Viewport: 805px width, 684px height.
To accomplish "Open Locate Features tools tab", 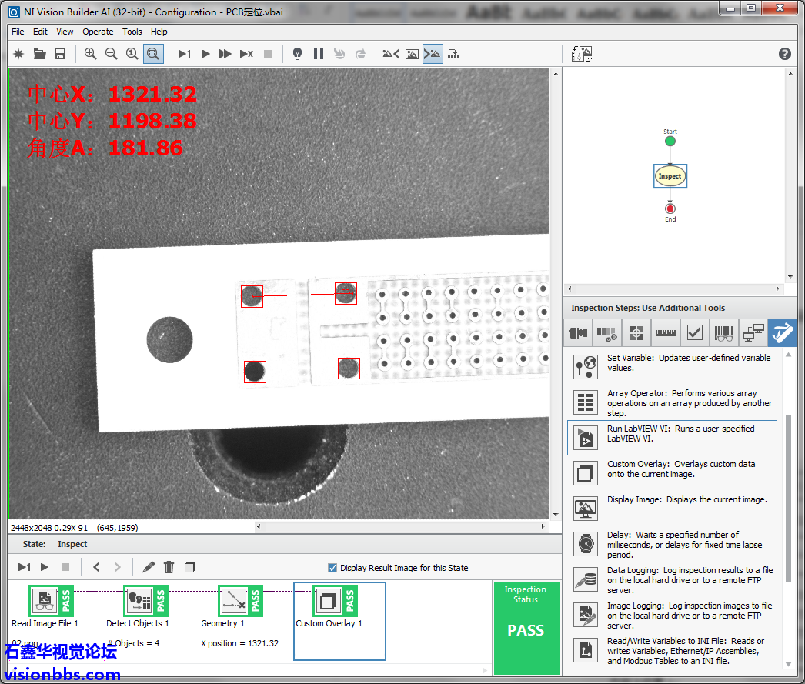I will pyautogui.click(x=636, y=333).
